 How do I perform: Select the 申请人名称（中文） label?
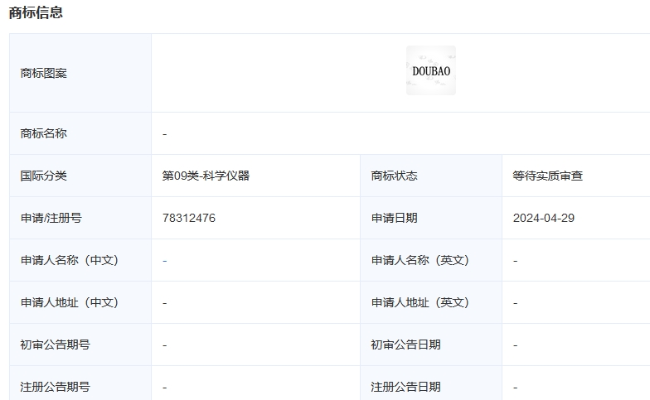tap(70, 260)
